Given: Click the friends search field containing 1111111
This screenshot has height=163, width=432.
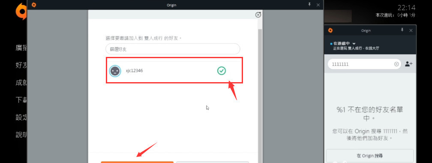Looking at the screenshot, I should tap(364, 64).
